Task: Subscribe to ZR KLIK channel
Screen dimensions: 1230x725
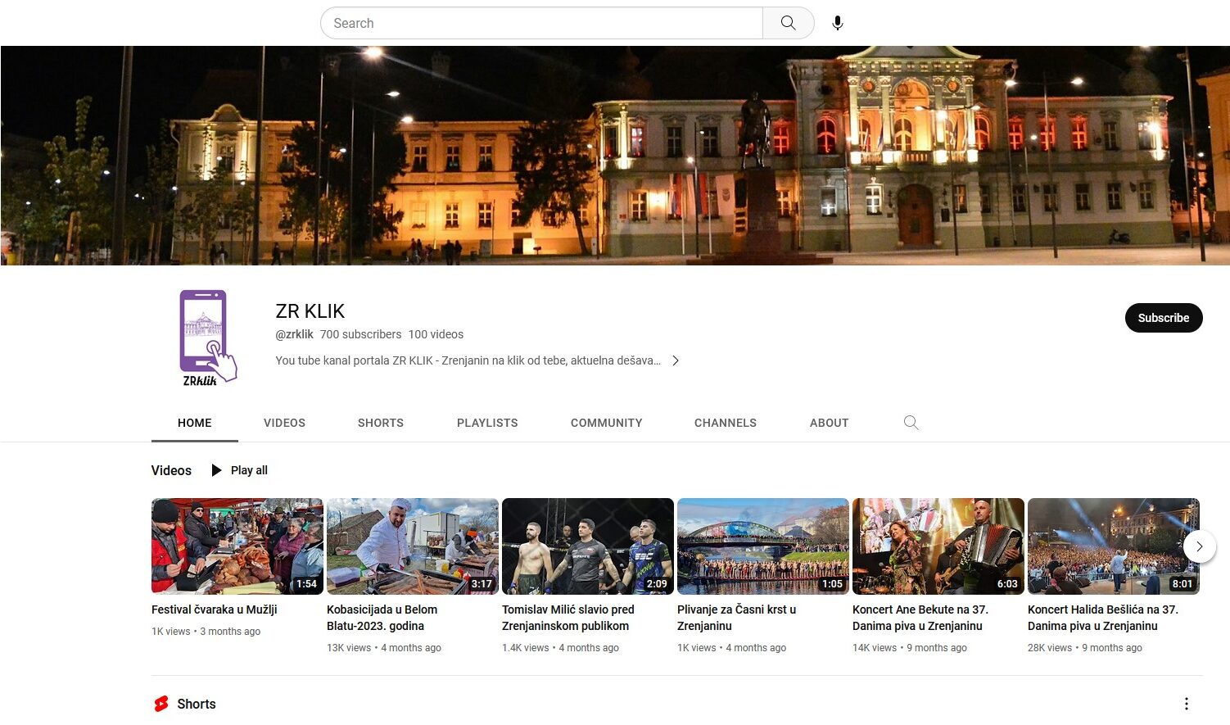Action: tap(1164, 318)
